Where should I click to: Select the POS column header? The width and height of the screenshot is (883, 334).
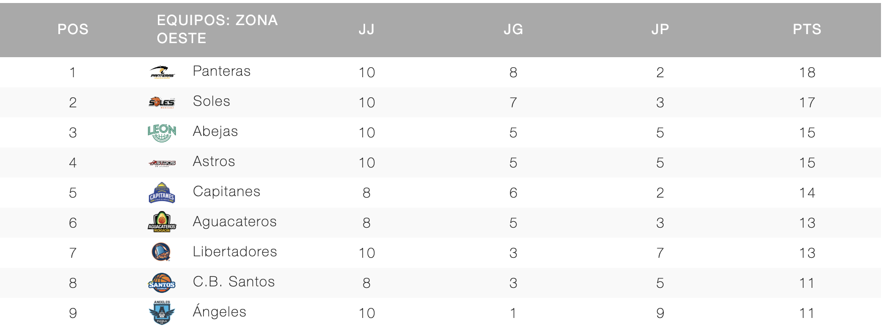73,30
